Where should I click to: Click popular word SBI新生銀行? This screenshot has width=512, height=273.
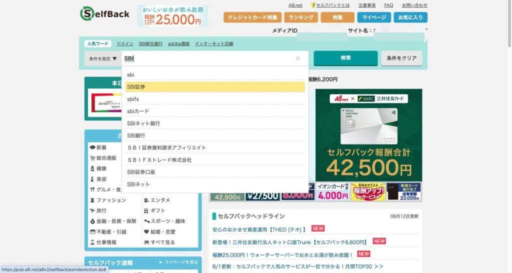pos(150,44)
